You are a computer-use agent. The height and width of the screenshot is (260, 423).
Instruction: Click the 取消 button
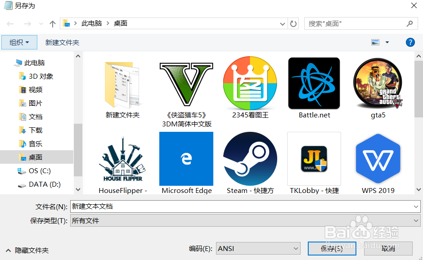pos(388,248)
